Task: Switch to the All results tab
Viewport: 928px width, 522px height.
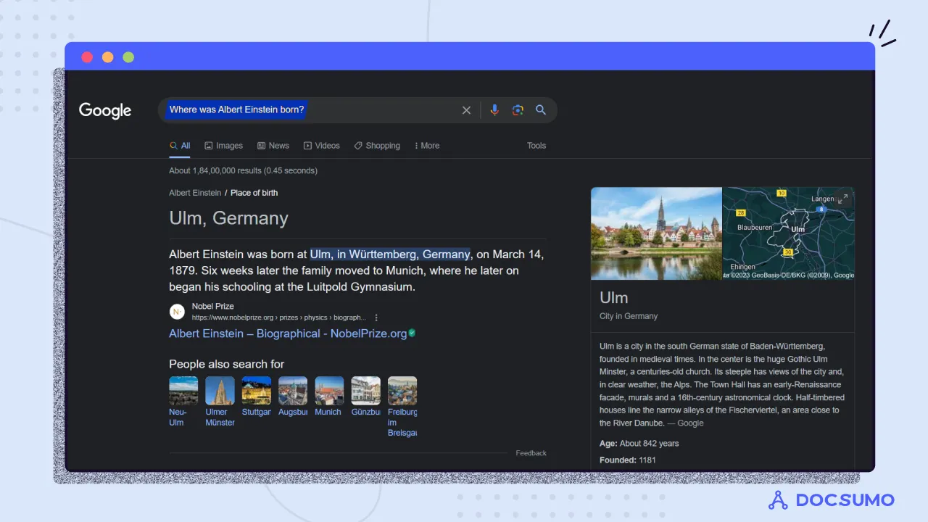Action: [x=180, y=146]
